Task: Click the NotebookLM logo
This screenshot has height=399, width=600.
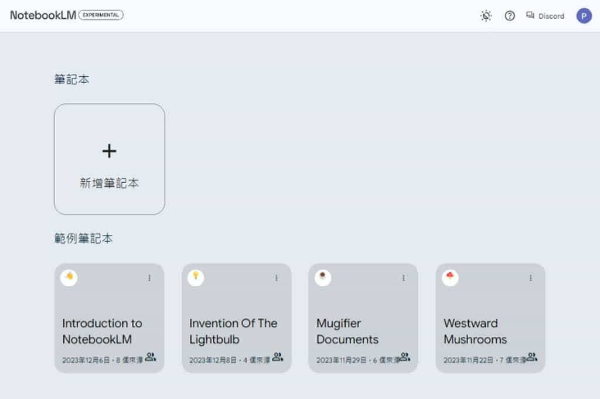Action: point(43,15)
